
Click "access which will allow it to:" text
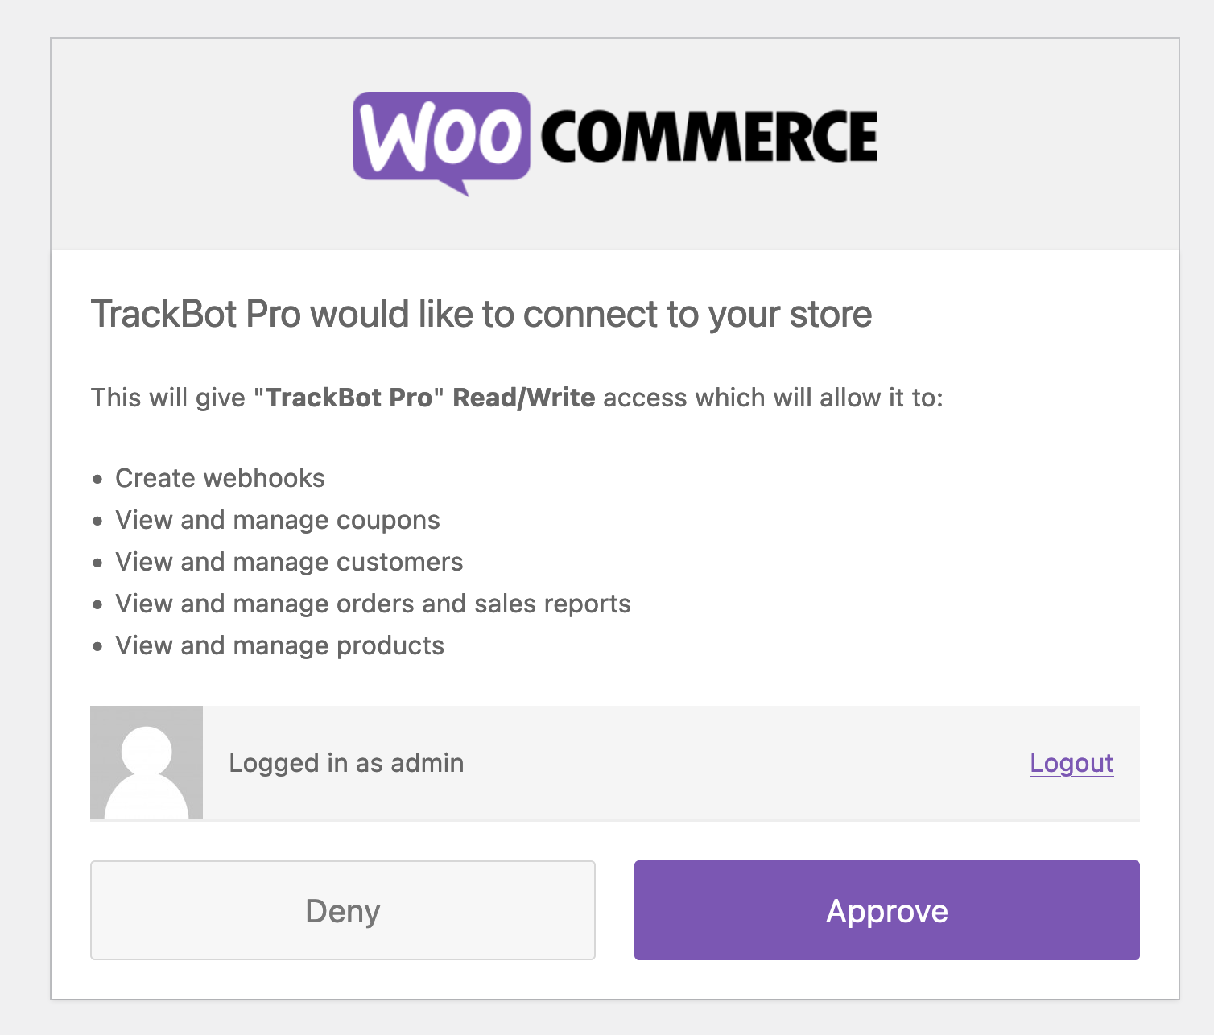pos(773,398)
